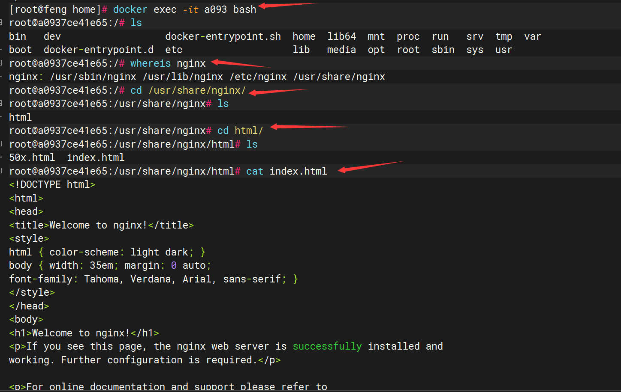The image size is (621, 392).
Task: Click 'etc' in the directory listing
Action: (x=174, y=50)
